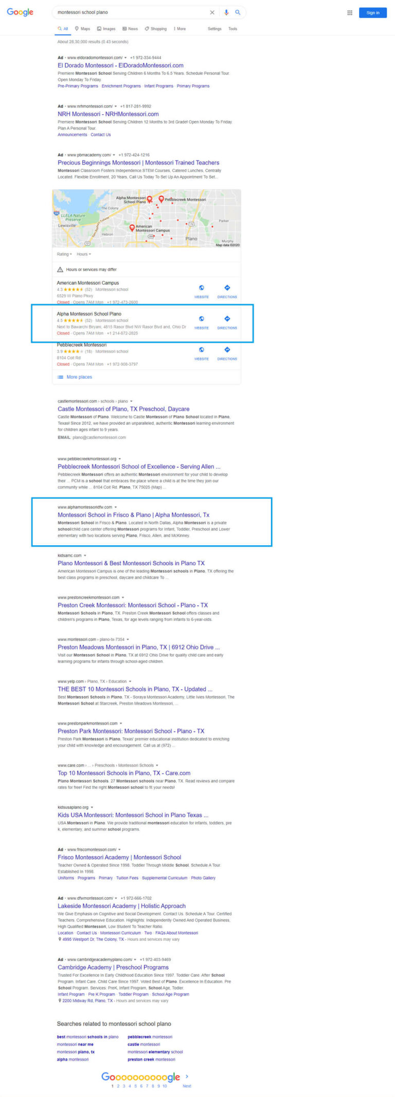Open Precious Beginnings Montessori ad link
The image size is (395, 1097).
pos(138,163)
